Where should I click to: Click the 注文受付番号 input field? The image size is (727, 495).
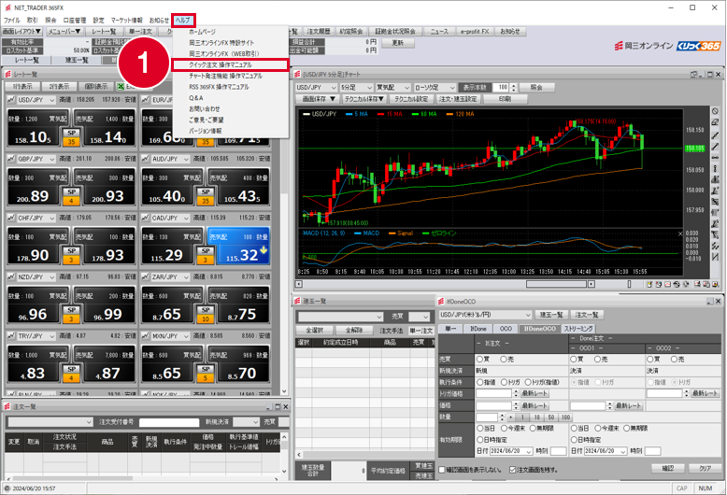coord(169,422)
